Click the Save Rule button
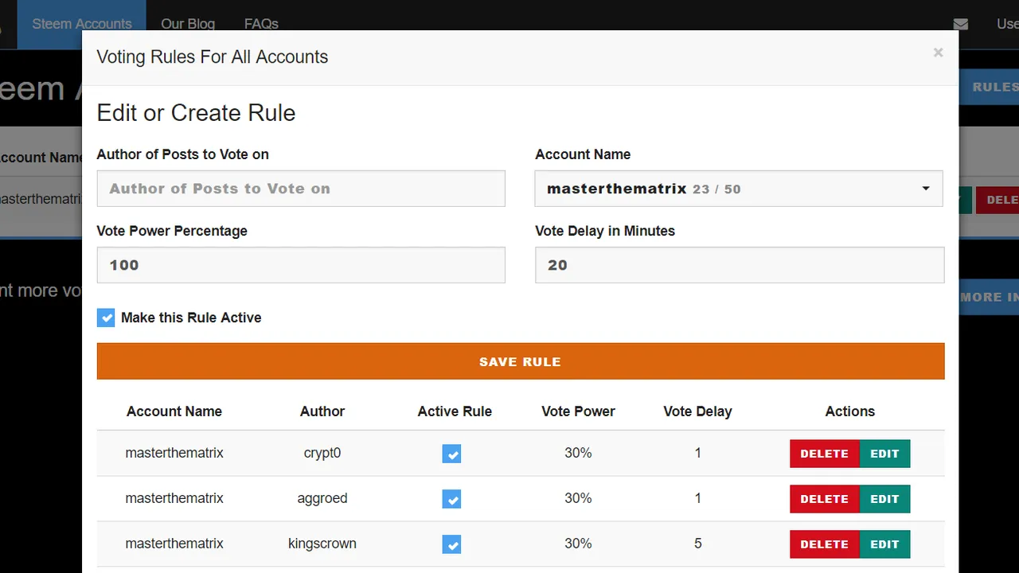Viewport: 1019px width, 573px height. tap(521, 361)
